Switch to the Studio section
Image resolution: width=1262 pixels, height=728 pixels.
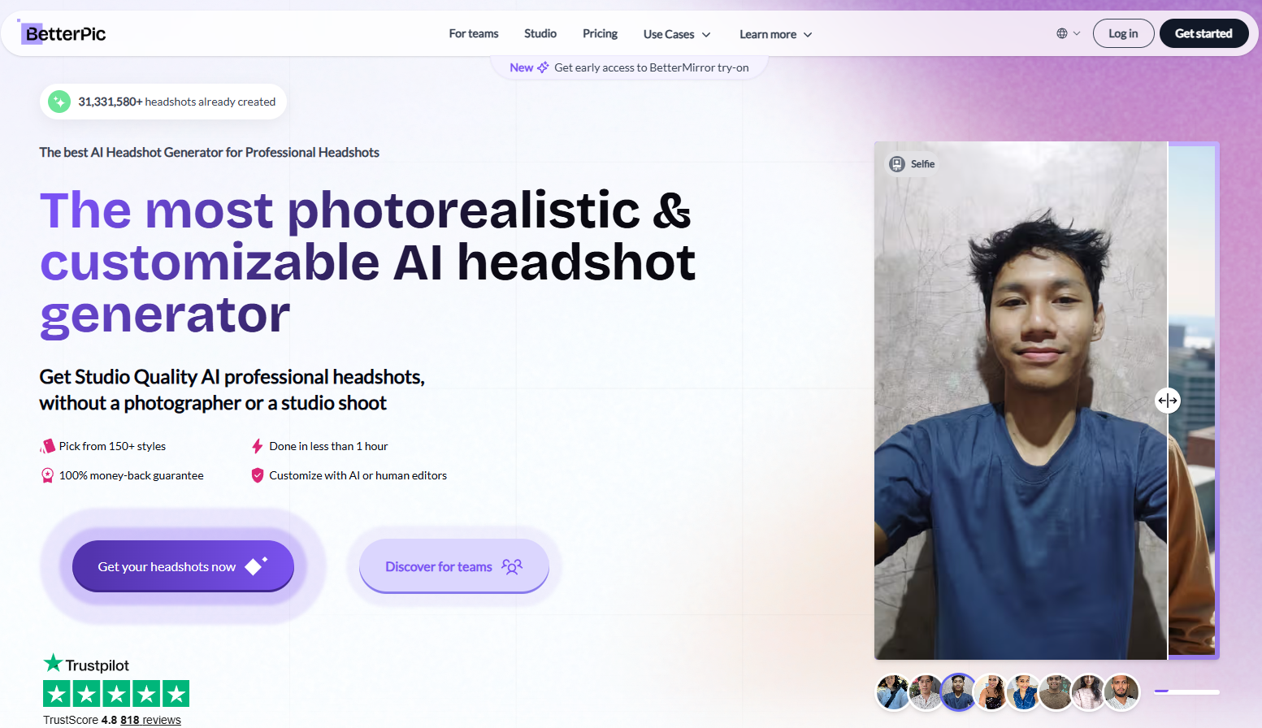[x=540, y=33]
